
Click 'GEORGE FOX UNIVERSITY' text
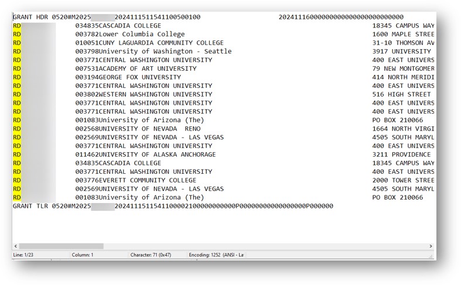(x=140, y=77)
